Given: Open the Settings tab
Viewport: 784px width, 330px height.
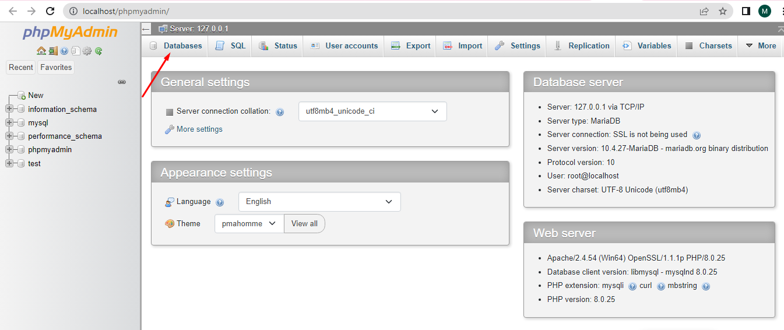Looking at the screenshot, I should click(x=517, y=46).
